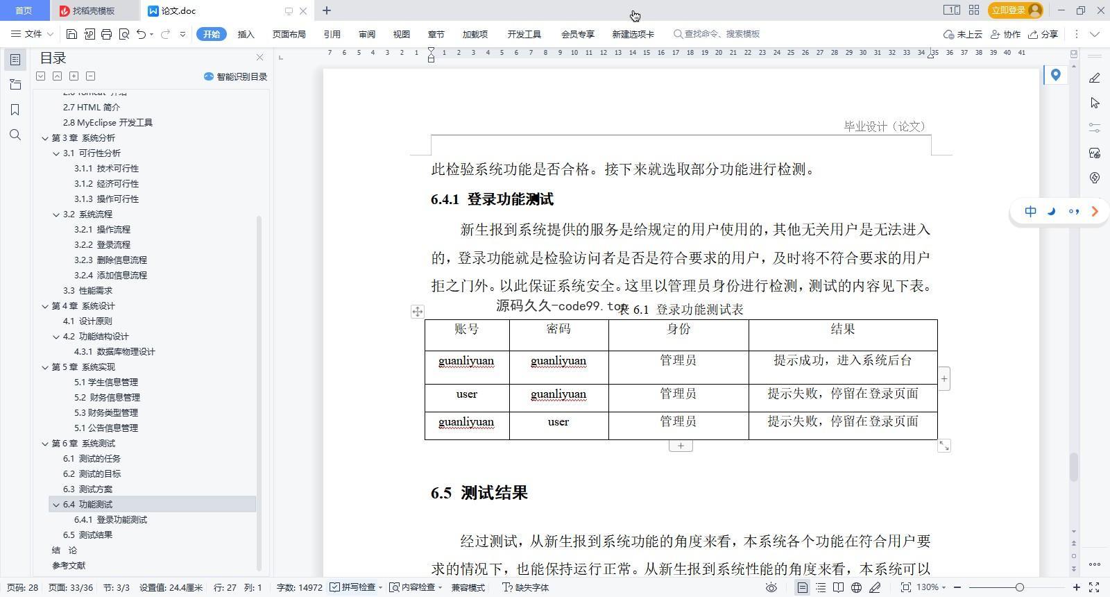This screenshot has height=597, width=1110.
Task: Click the location pin icon at page corner
Action: click(1055, 75)
